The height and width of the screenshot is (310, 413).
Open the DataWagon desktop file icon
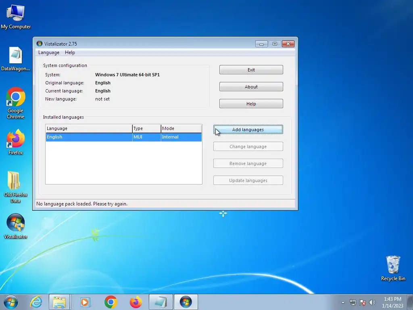point(16,59)
